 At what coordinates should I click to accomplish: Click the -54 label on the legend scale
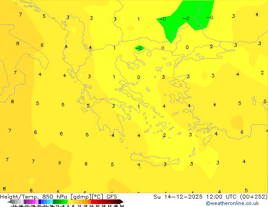pyautogui.click(x=13, y=206)
